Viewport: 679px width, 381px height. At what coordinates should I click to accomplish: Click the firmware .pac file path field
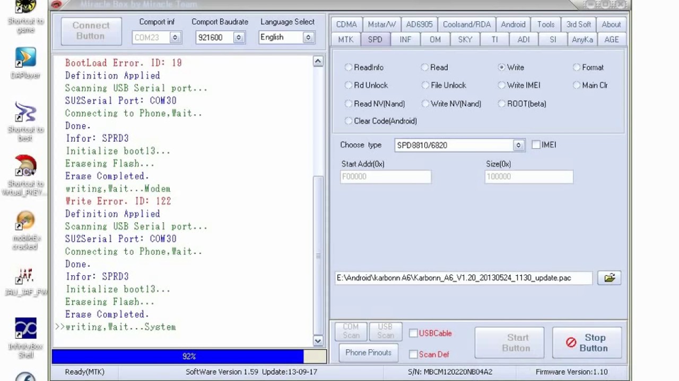tap(464, 278)
